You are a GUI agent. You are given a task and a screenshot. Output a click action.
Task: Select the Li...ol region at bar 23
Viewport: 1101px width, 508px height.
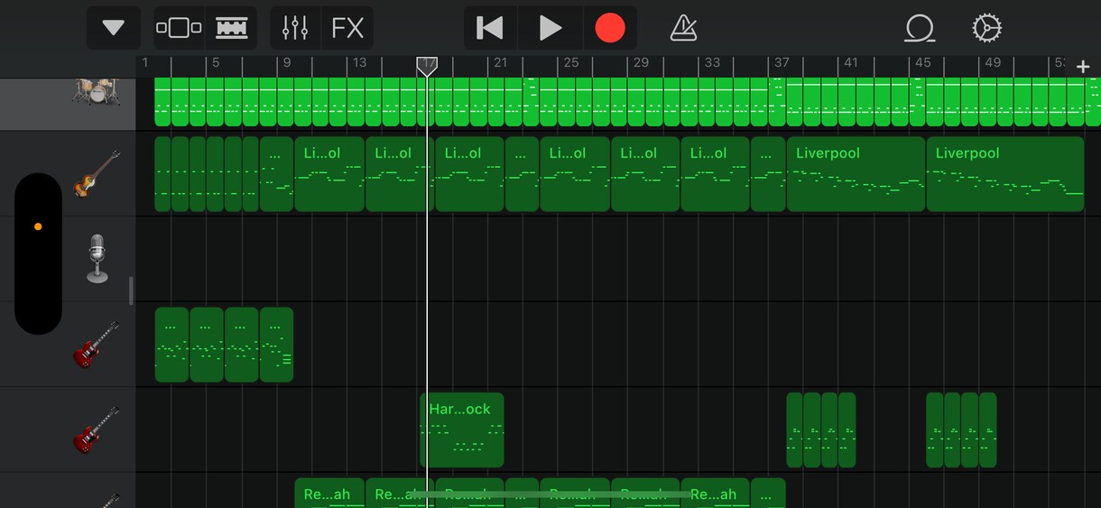coord(575,174)
